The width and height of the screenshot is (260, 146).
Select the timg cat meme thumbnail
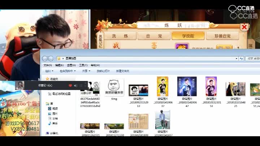click(114, 87)
